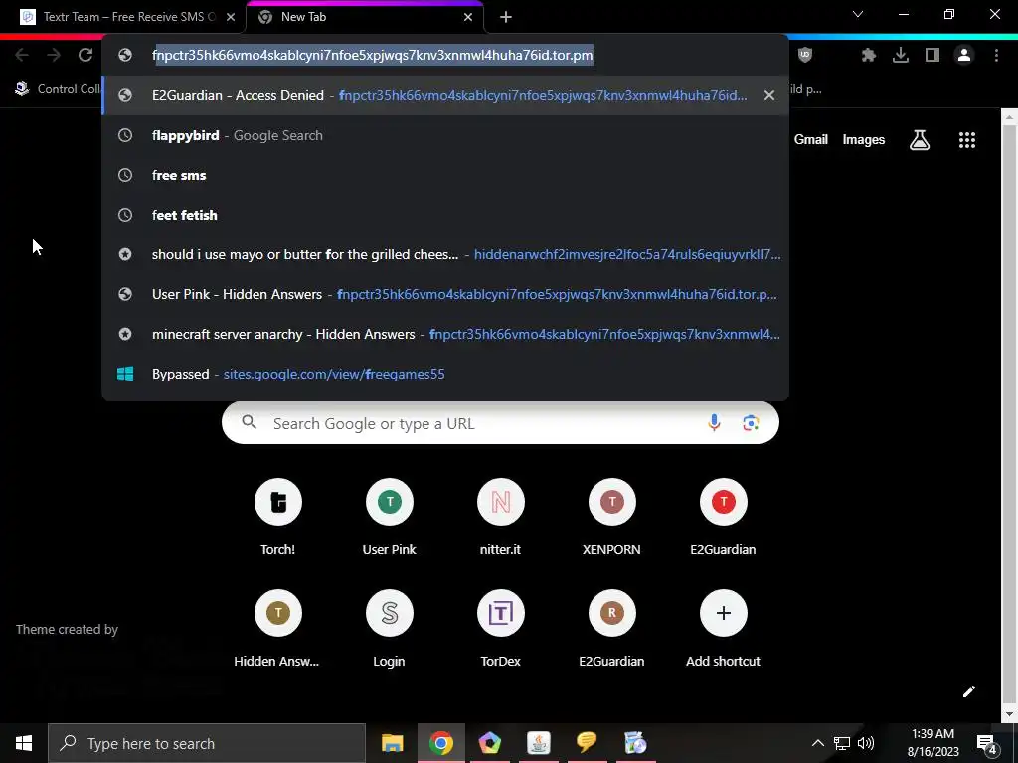Screen dimensions: 1018x763
Task: Start voice search with microphone icon
Action: 714,423
